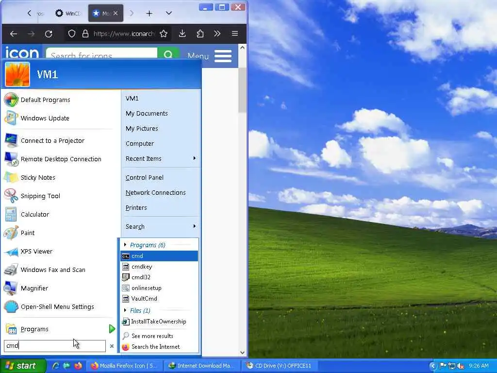Open Internet Download Manager taskbar button
This screenshot has width=497, height=373.
coord(203,366)
